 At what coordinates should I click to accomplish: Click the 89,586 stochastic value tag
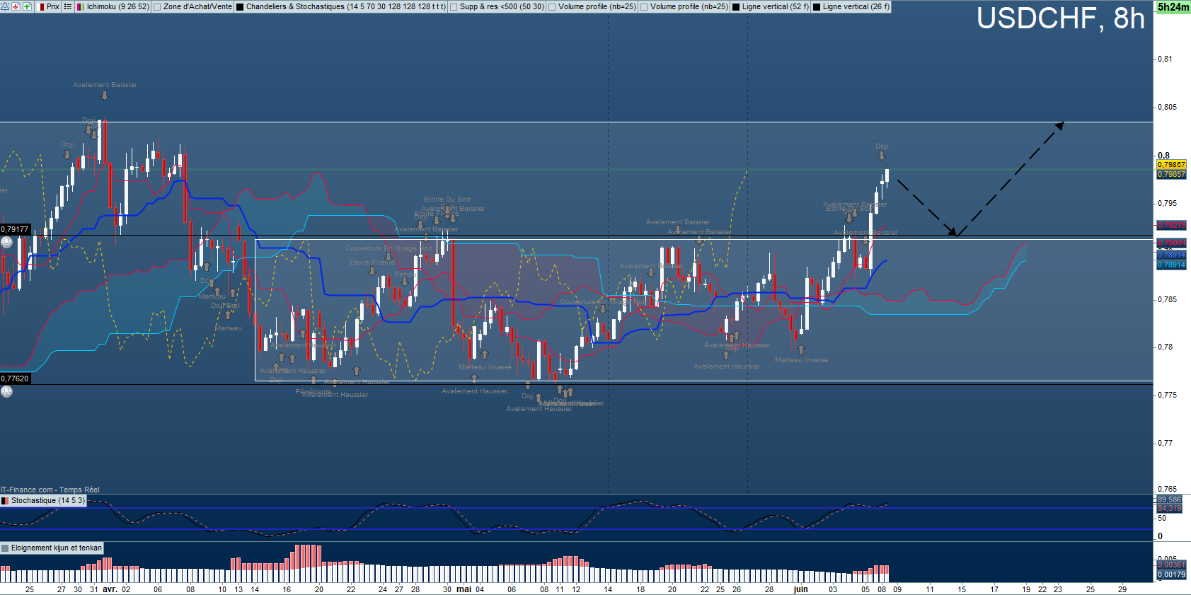click(x=1170, y=500)
